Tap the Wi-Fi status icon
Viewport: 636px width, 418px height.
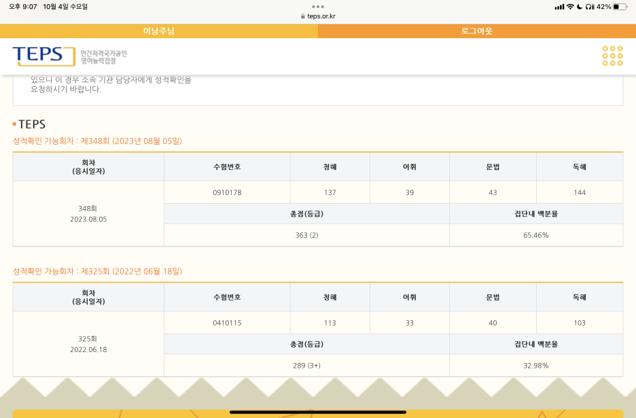[570, 7]
